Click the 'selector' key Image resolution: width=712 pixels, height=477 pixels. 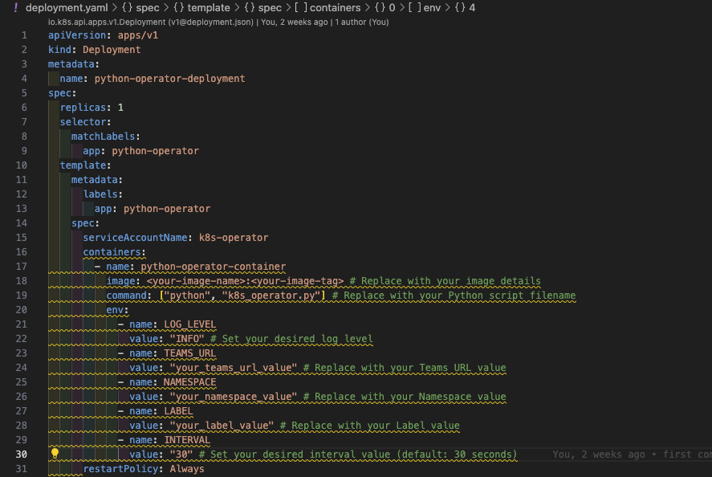(83, 122)
